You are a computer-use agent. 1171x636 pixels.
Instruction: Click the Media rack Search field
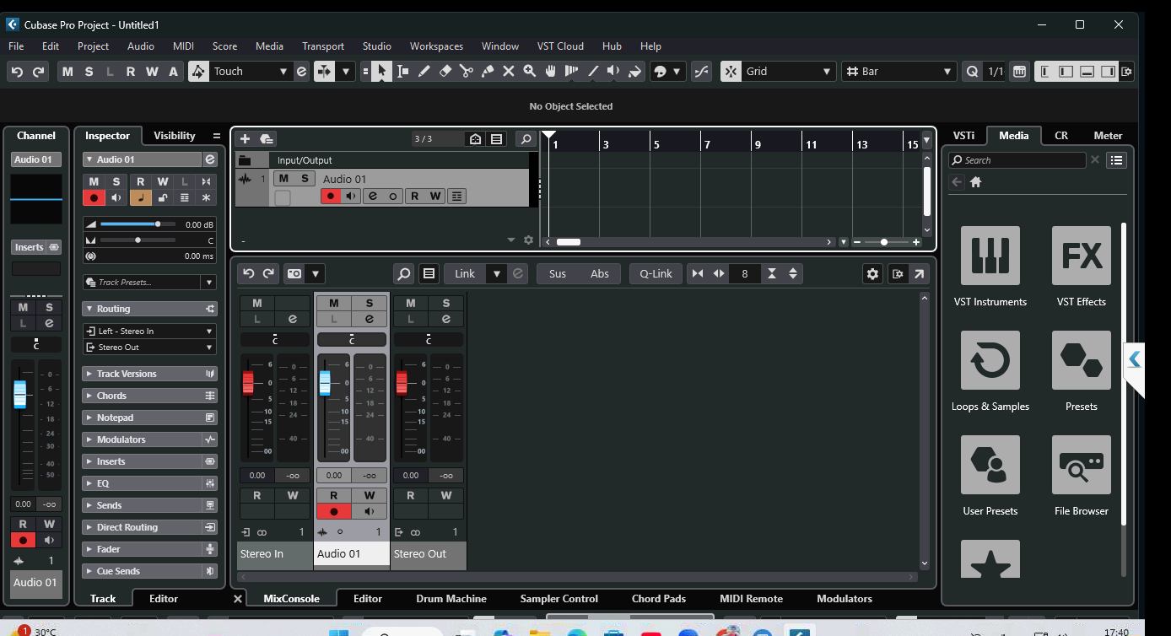click(1017, 160)
